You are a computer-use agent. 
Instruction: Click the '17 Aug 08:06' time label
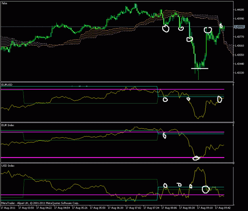[x=169, y=208]
